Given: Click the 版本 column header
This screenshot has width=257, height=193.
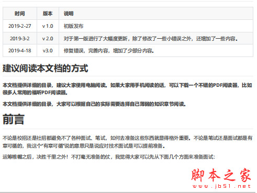Looking at the screenshot, I should [x=48, y=14].
